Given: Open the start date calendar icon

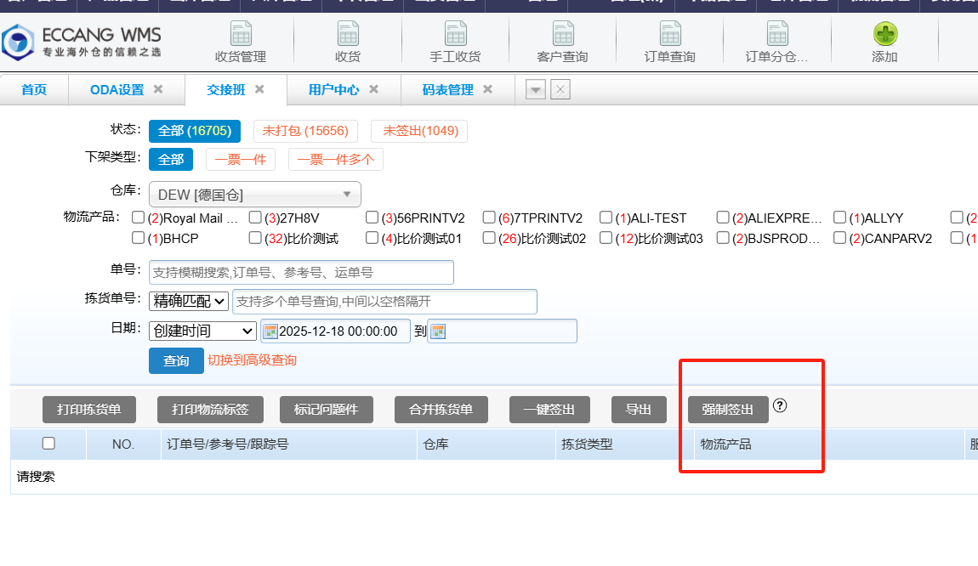Looking at the screenshot, I should pos(270,331).
